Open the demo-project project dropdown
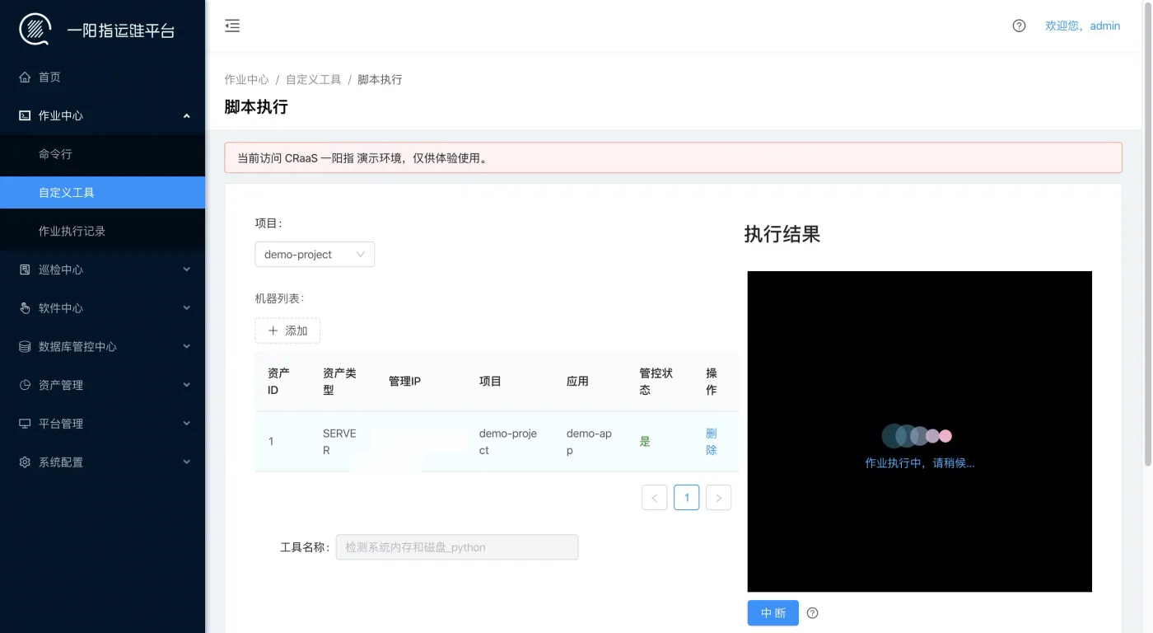Viewport: 1153px width, 633px height. pyautogui.click(x=315, y=255)
